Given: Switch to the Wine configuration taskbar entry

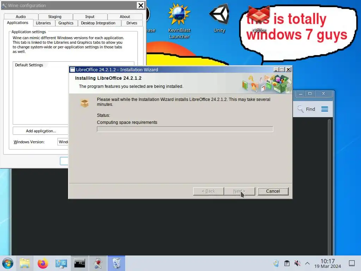Looking at the screenshot, I should tap(98, 263).
